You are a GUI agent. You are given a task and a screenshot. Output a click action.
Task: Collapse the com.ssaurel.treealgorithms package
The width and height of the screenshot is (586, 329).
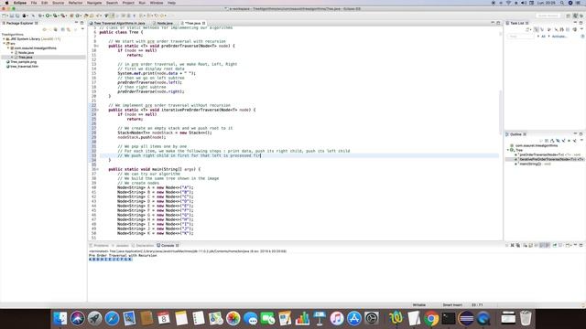[x=8, y=48]
